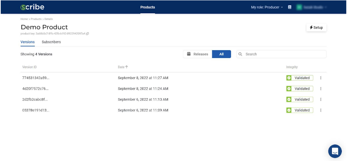Select the All versions filter
The width and height of the screenshot is (347, 161).
(221, 54)
